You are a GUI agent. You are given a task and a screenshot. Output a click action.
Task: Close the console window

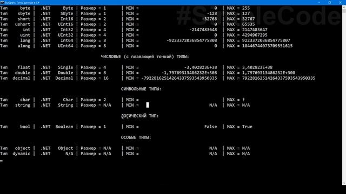340,2
